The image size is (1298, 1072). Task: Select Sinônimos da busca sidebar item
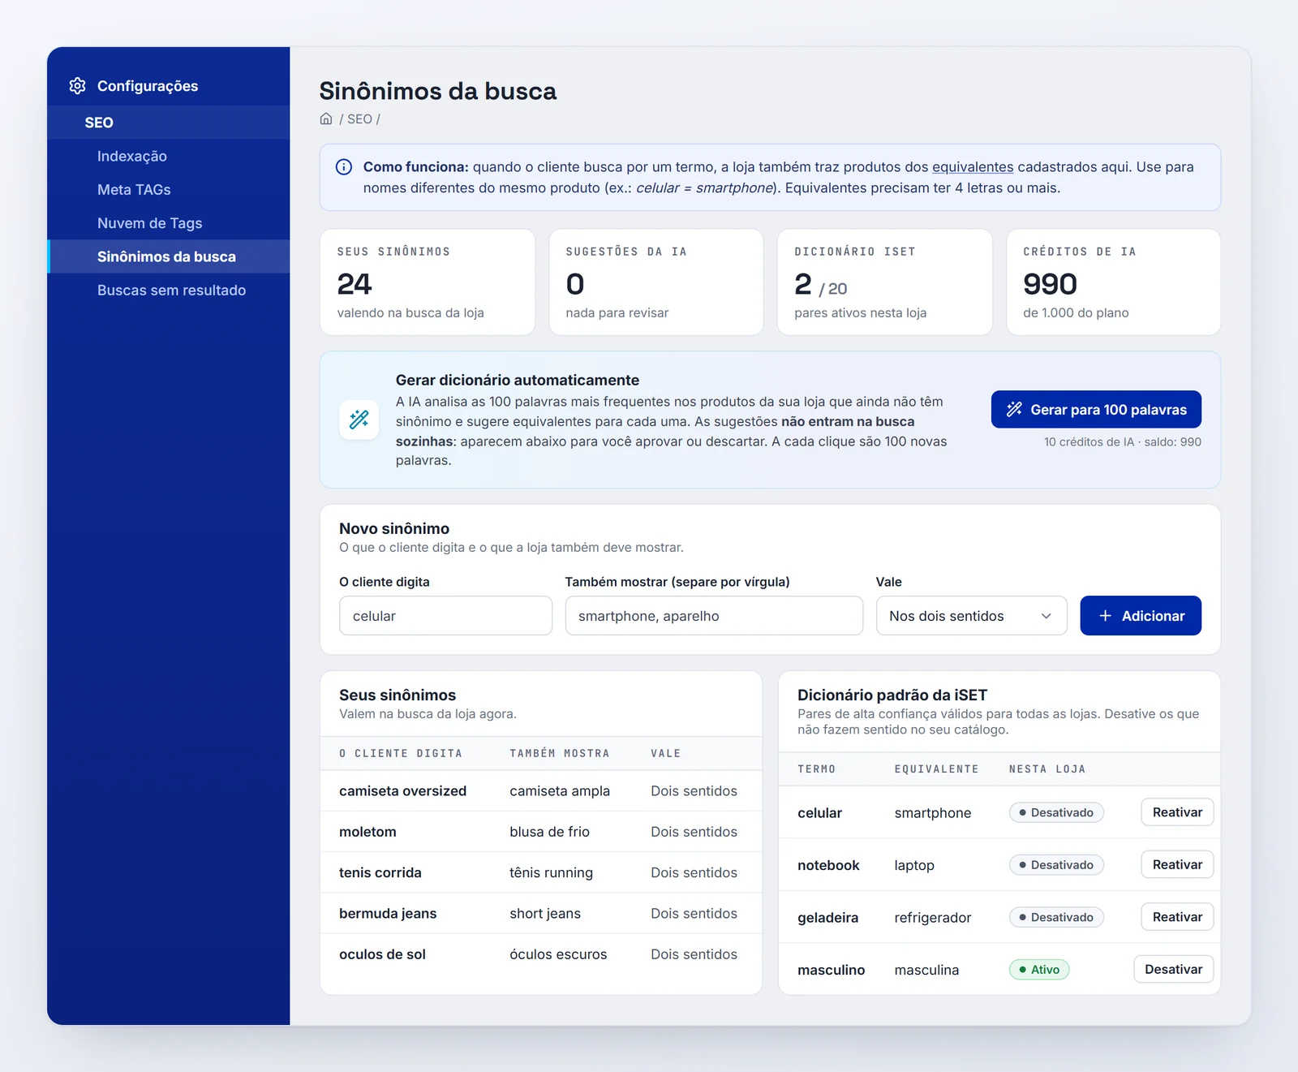(169, 256)
